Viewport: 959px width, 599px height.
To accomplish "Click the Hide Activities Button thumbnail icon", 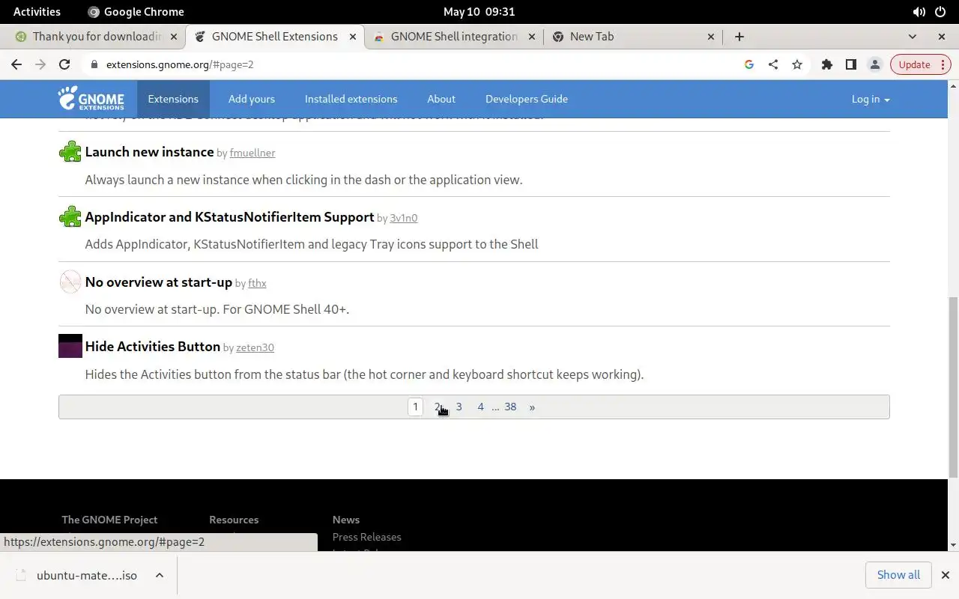I will pos(70,346).
